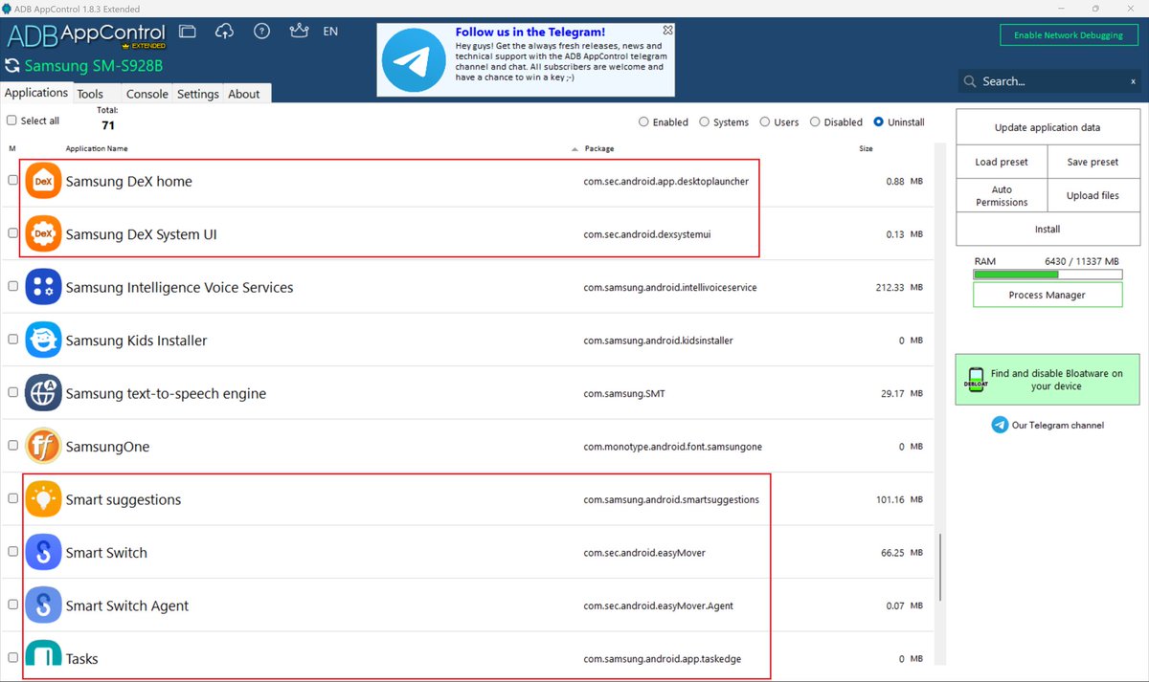Open the Console tab
Viewport: 1149px width, 682px height.
(x=147, y=94)
